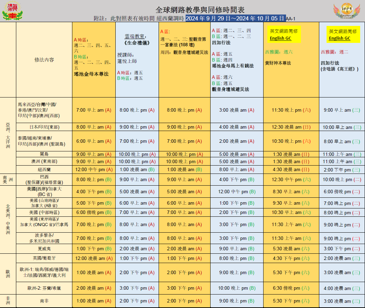Select the 日本/印尼(東部) row label
The image size is (365, 308).
[x=44, y=127]
